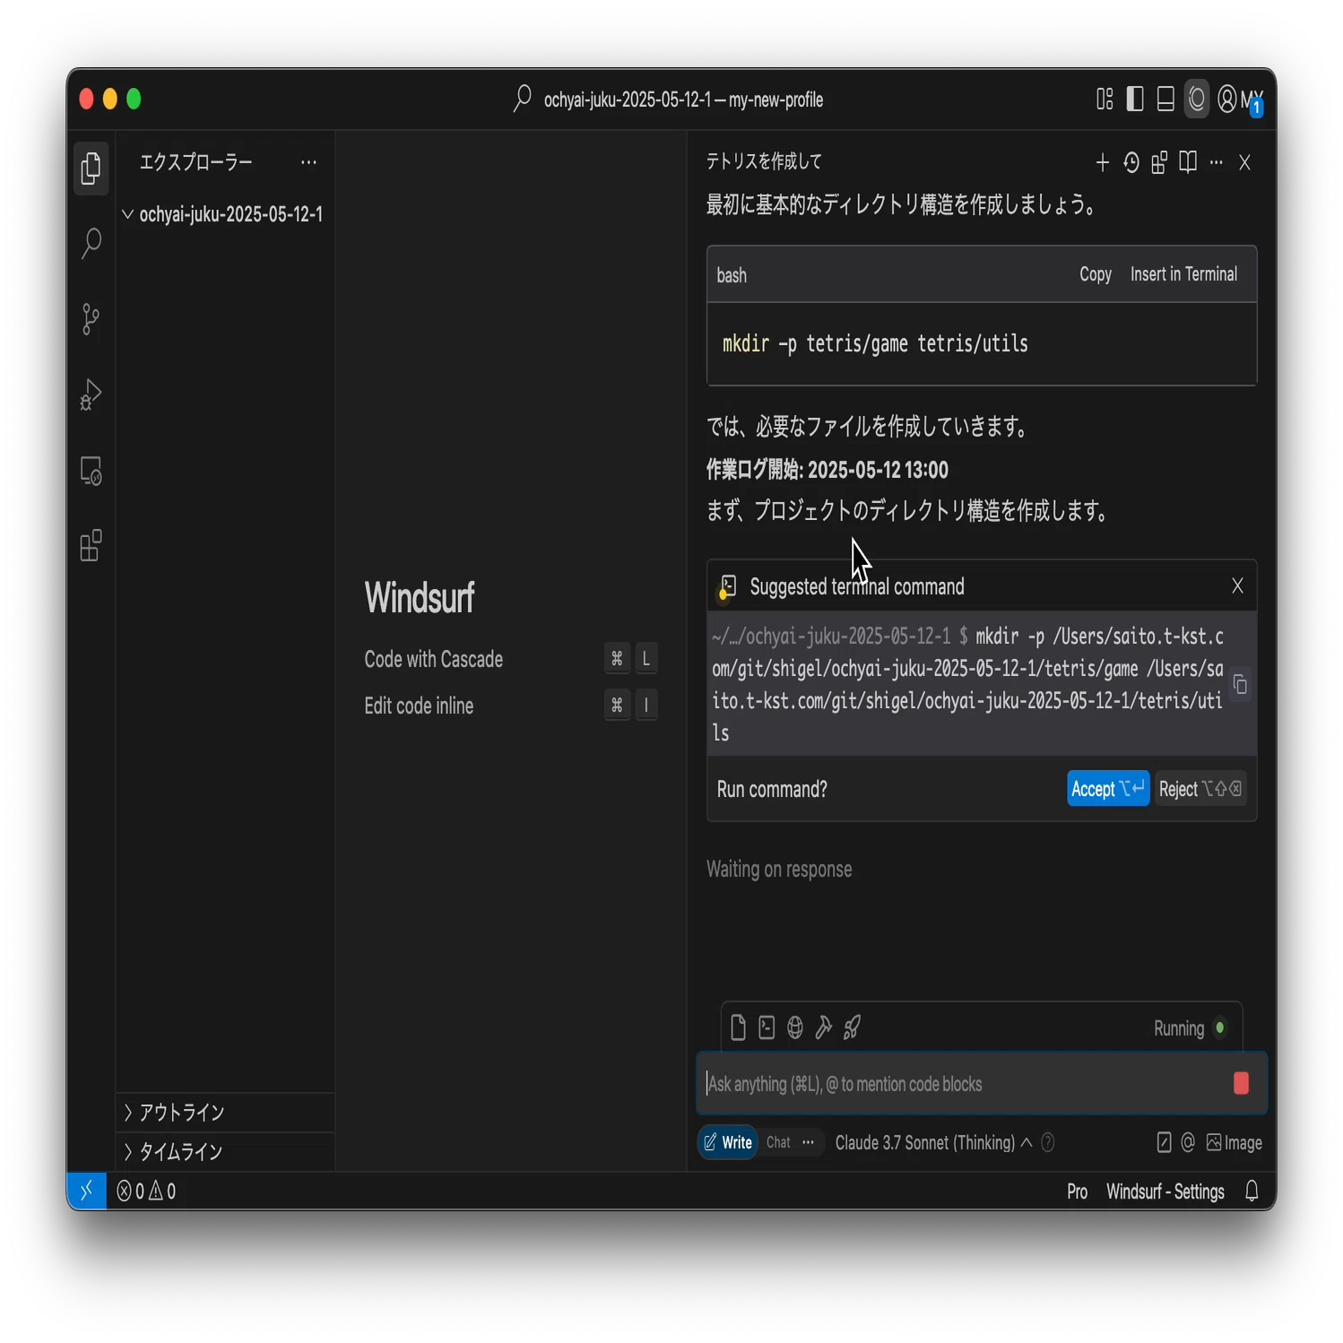1343x1343 pixels.
Task: Open the Explorer view in activity bar
Action: [91, 169]
